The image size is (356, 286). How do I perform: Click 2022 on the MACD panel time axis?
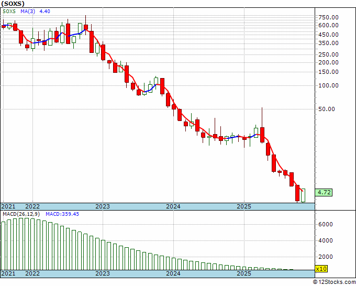pyautogui.click(x=32, y=273)
